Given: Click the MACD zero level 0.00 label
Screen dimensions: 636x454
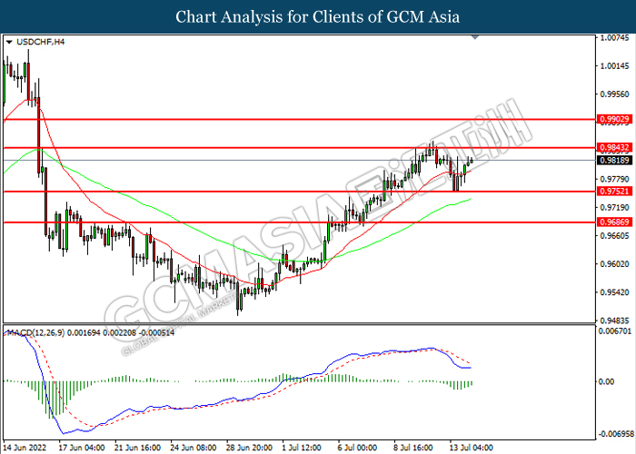Looking at the screenshot, I should click(606, 382).
